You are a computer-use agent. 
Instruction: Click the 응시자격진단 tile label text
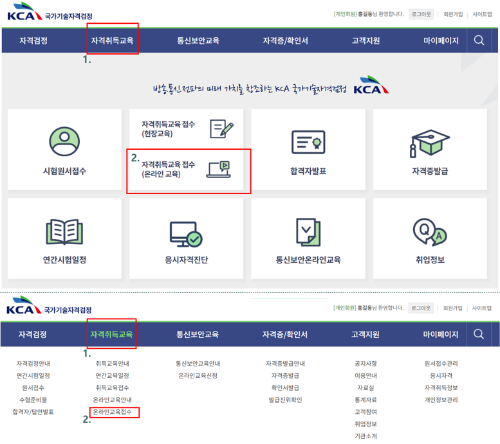[x=186, y=260]
